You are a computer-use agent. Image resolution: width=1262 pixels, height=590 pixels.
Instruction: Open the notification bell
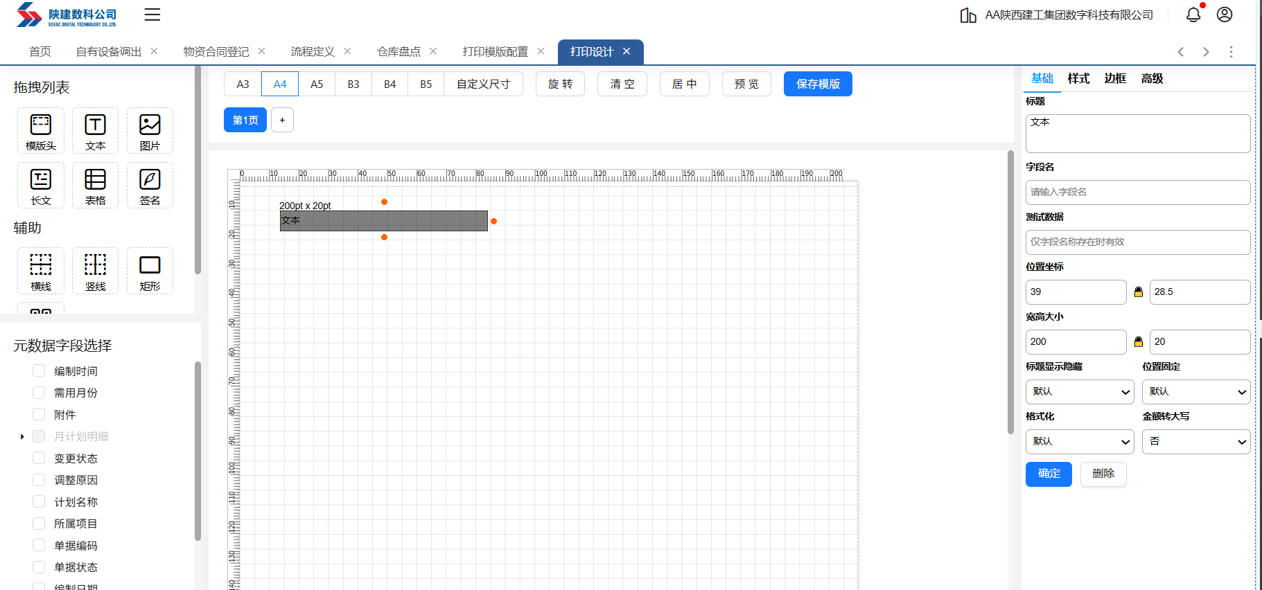[1193, 15]
